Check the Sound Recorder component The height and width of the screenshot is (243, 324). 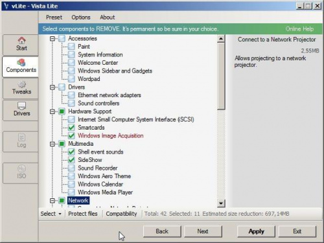71,168
